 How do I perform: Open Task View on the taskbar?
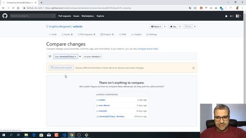coord(18,135)
